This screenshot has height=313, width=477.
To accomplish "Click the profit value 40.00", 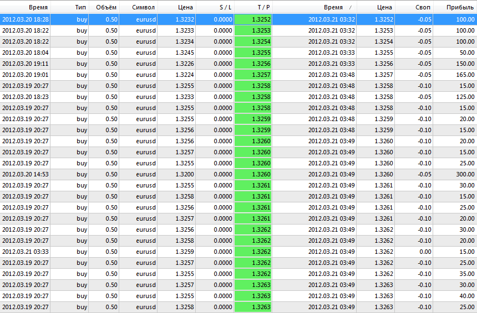I will click(x=467, y=296).
